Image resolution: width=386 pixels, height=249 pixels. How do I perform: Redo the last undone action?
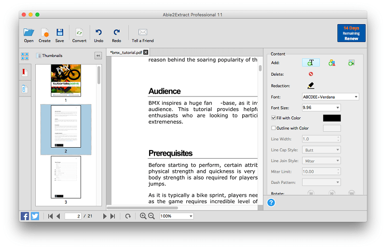click(116, 32)
